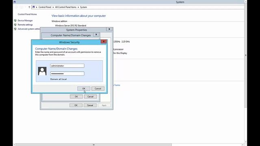Click the Up arrow navigation button
Viewport: 260px width, 146px height.
pyautogui.click(x=29, y=7)
